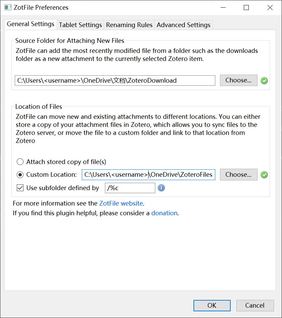Open the ZotFile website link

click(x=121, y=203)
